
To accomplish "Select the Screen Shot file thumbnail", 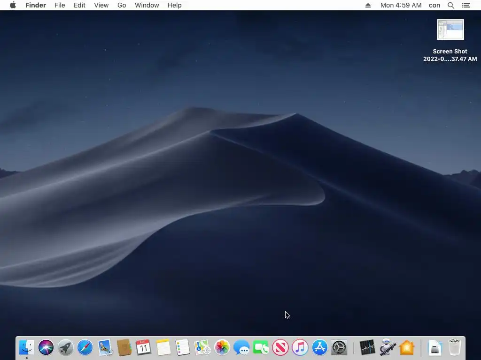I will pyautogui.click(x=450, y=30).
